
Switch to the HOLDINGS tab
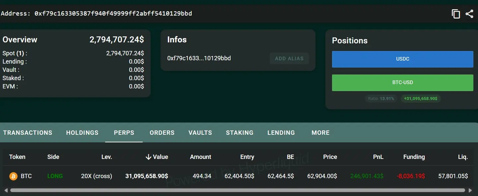pyautogui.click(x=82, y=133)
